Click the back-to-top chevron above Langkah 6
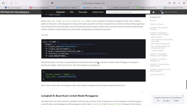The image size is (187, 105). coord(142,92)
